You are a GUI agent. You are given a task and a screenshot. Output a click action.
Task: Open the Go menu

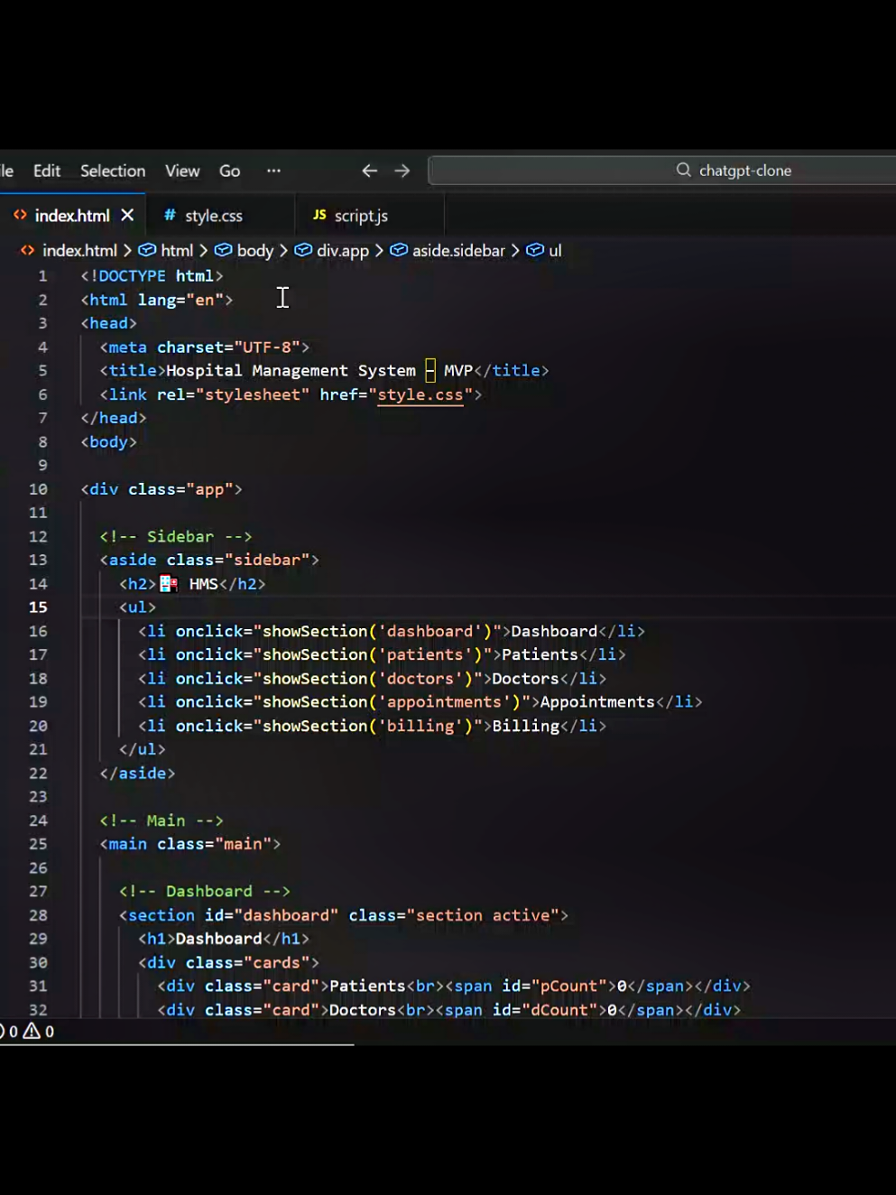pos(230,171)
